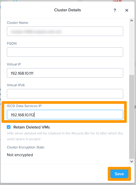Click the Cluster Name label
Screen dimensions: 136x185
(x=18, y=23)
